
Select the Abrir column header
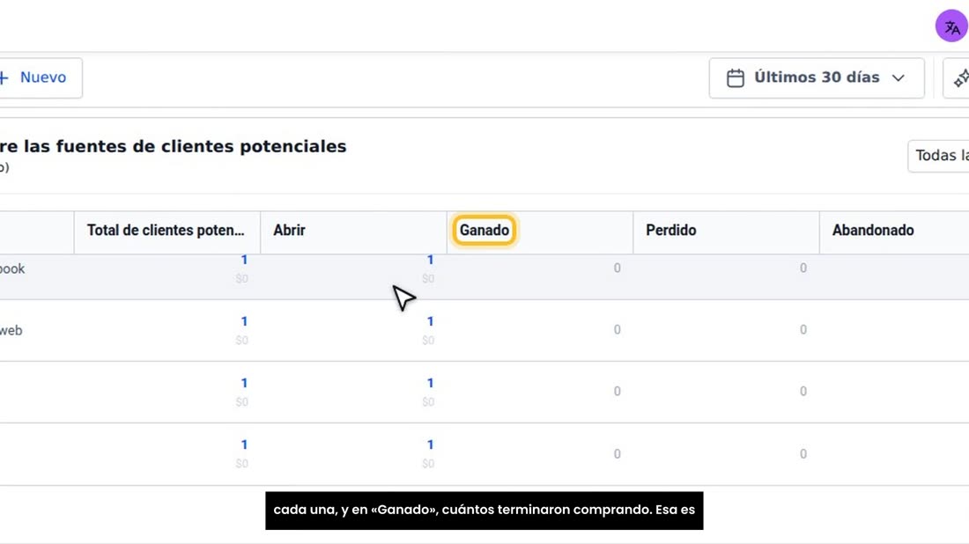click(289, 231)
